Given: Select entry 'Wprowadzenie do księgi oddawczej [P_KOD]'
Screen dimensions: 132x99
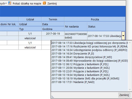Looking at the screenshot, I should pyautogui.click(x=89, y=61).
